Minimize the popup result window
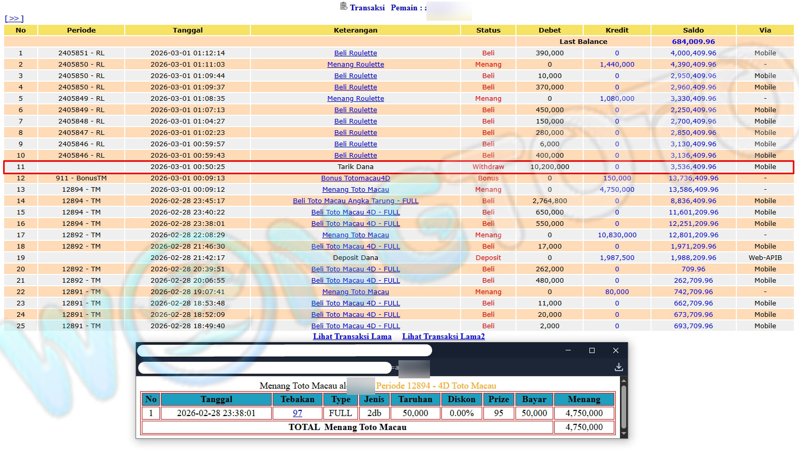799x460 pixels. 568,350
